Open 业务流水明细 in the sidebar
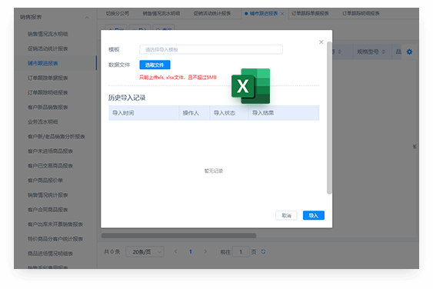Viewport: 433px width, 289px height. pyautogui.click(x=43, y=121)
